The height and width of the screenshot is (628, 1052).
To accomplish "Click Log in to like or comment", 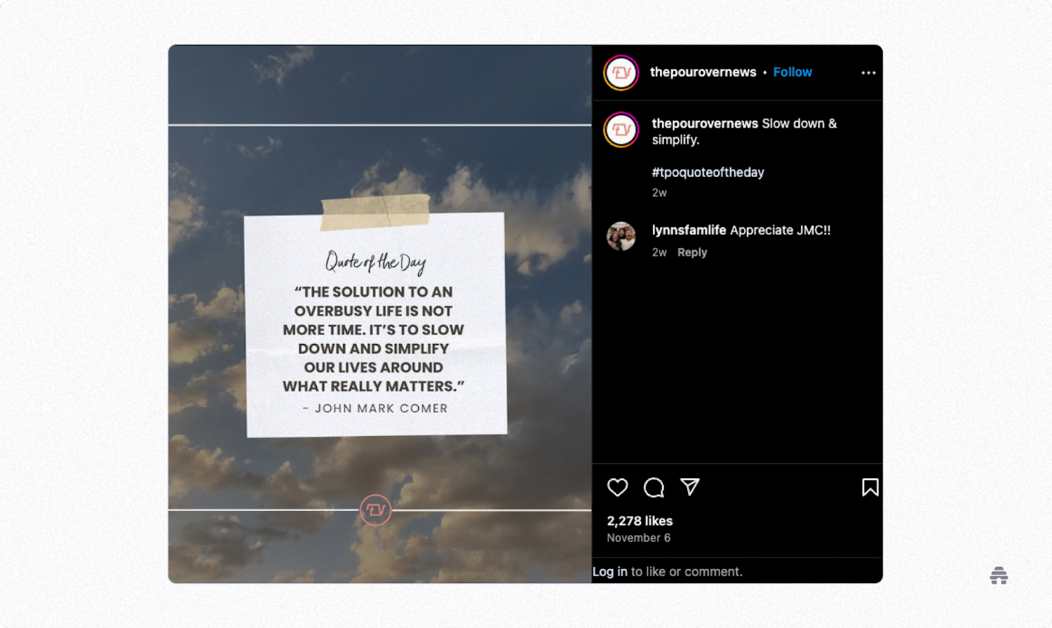I will pyautogui.click(x=610, y=571).
